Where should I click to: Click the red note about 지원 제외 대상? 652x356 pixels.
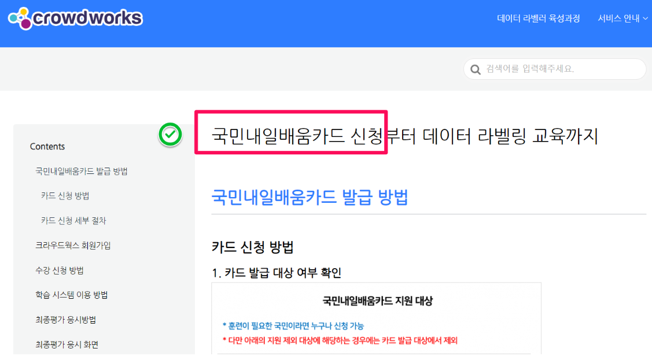[x=340, y=340]
